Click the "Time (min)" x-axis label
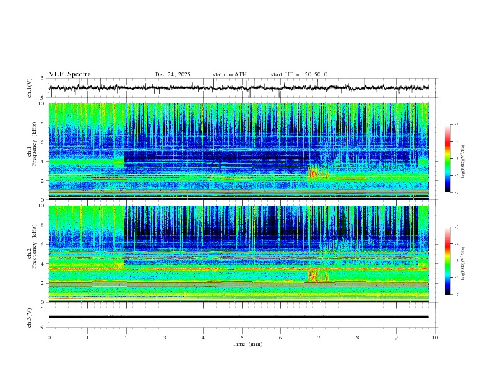Image resolution: width=490 pixels, height=379 pixels. pos(247,344)
